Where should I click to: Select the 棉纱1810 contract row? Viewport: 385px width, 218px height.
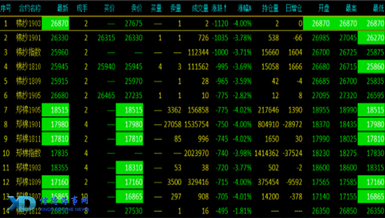click(x=192, y=67)
